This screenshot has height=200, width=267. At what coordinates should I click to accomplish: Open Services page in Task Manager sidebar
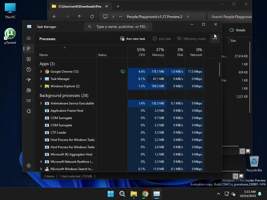point(29,111)
